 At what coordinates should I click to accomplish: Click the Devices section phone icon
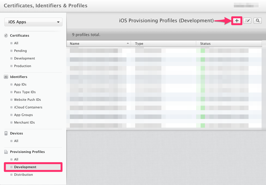(6, 133)
